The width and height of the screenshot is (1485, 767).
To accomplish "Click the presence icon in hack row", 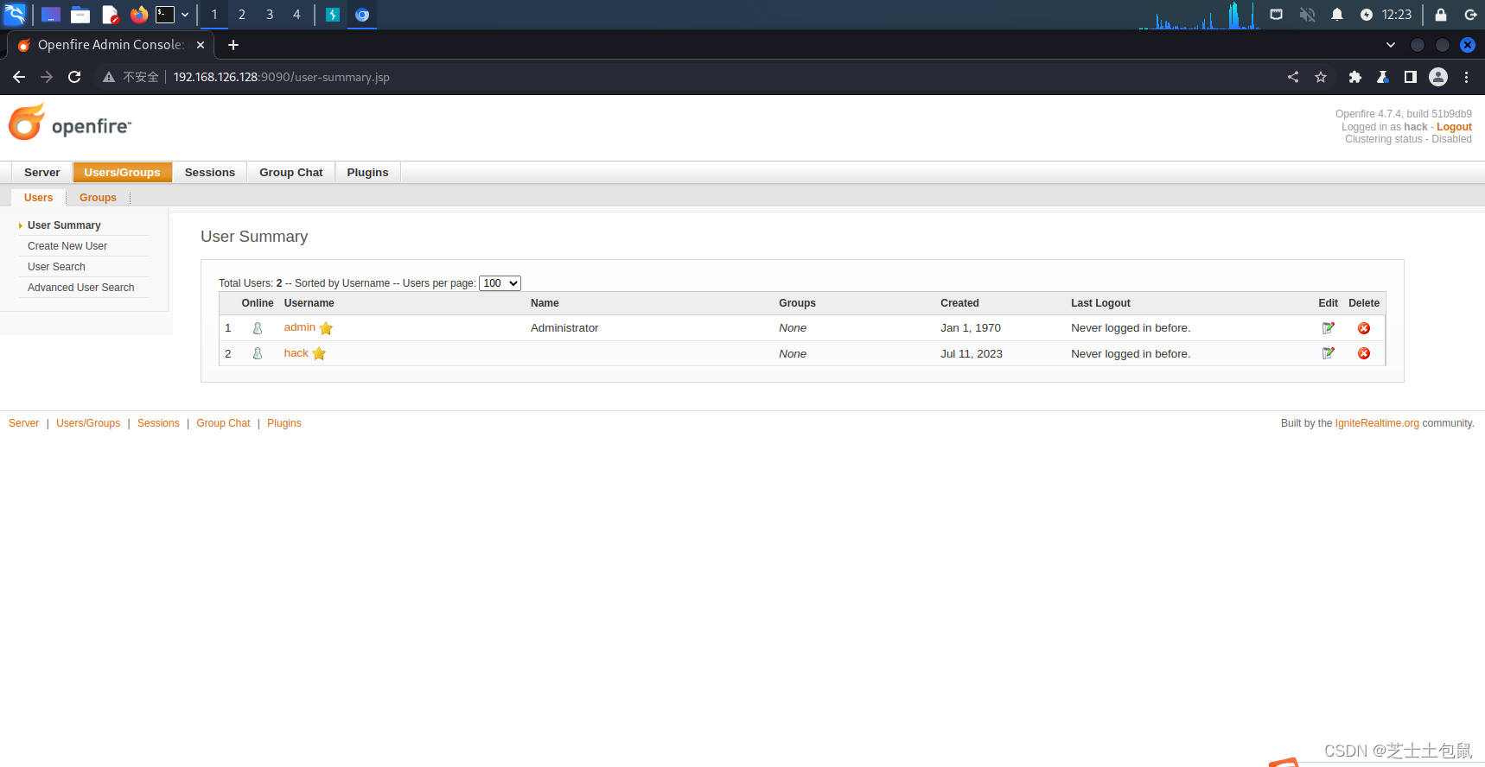I will [x=258, y=353].
